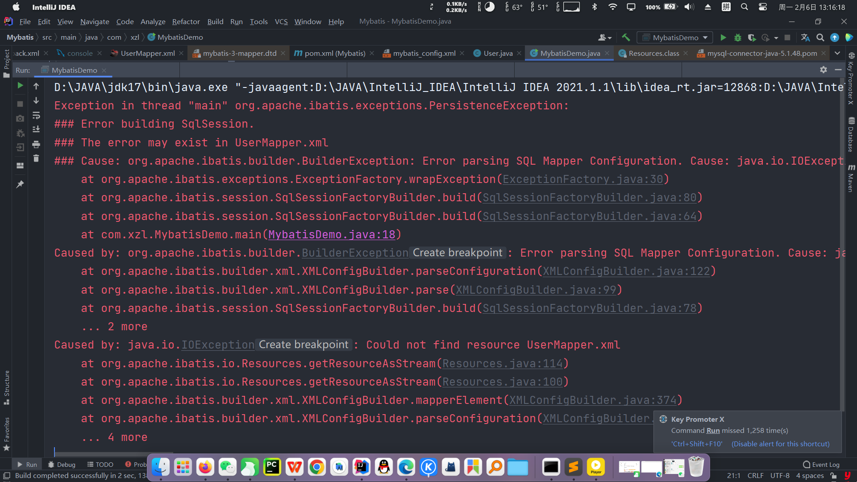
Task: Open the Refactor menu
Action: tap(186, 21)
